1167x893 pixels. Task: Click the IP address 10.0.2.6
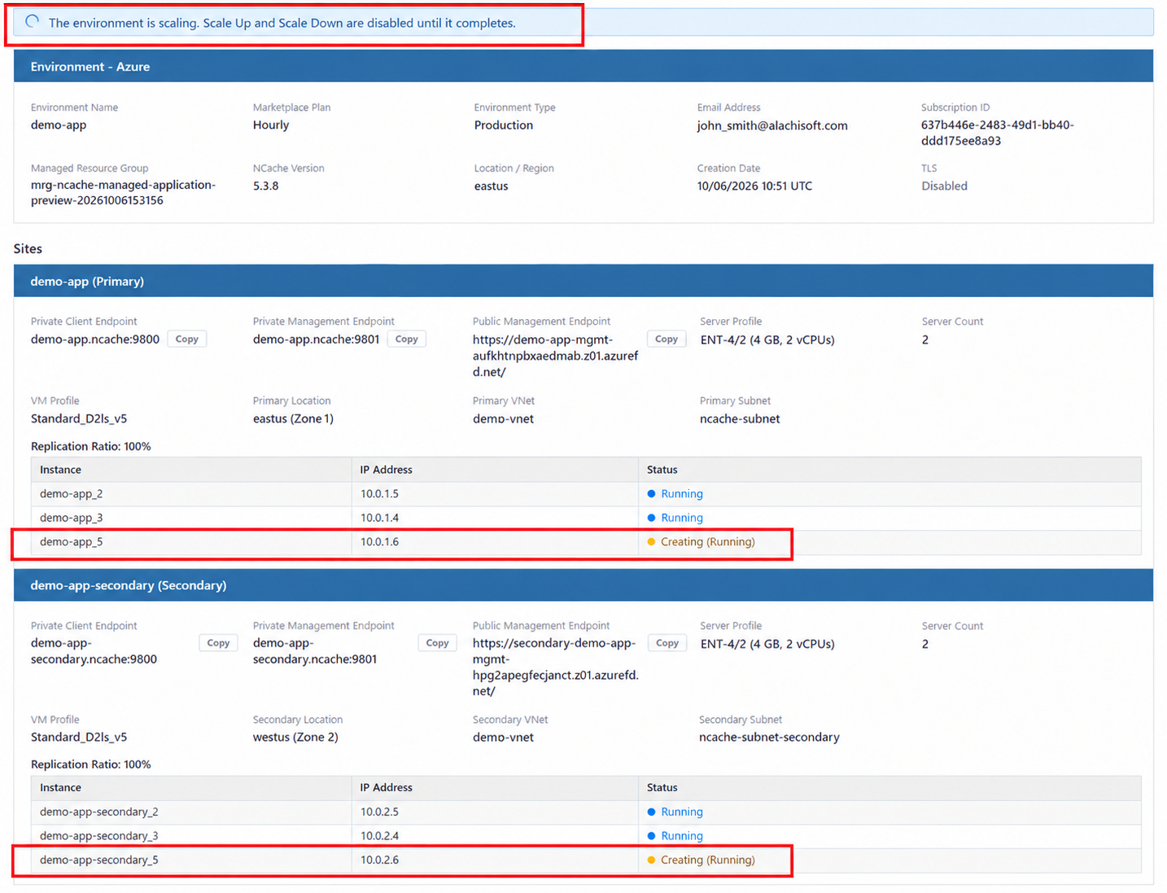(380, 860)
